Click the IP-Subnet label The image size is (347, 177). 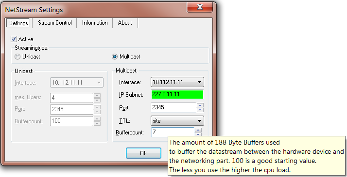pos(131,95)
